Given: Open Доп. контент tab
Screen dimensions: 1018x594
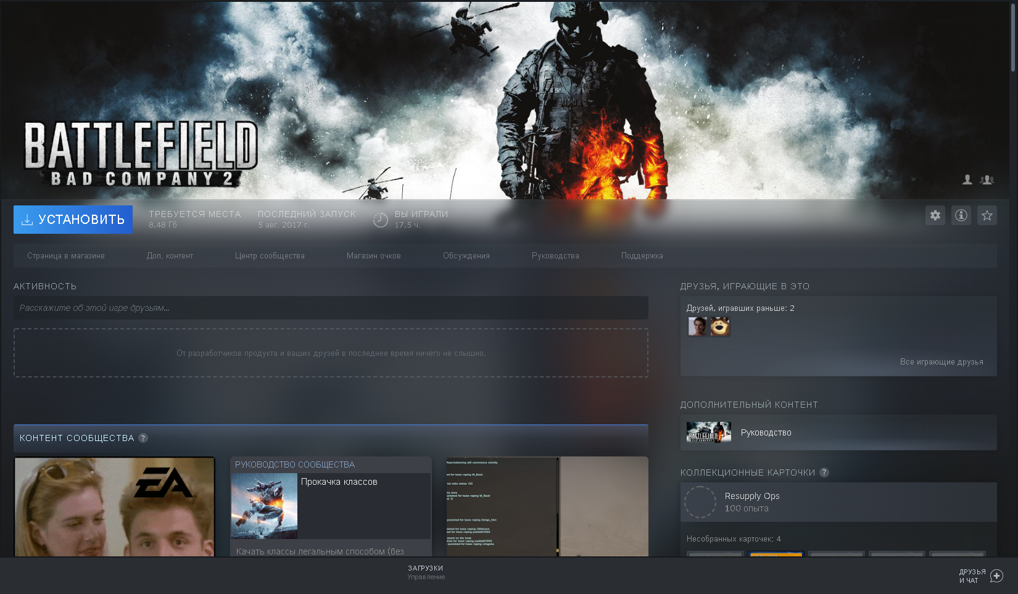Looking at the screenshot, I should [170, 256].
